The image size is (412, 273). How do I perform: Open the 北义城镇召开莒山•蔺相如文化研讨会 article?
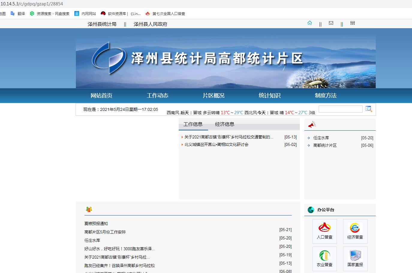coord(216,144)
